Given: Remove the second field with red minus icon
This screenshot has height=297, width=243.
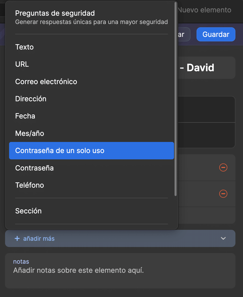Looking at the screenshot, I should (x=223, y=194).
